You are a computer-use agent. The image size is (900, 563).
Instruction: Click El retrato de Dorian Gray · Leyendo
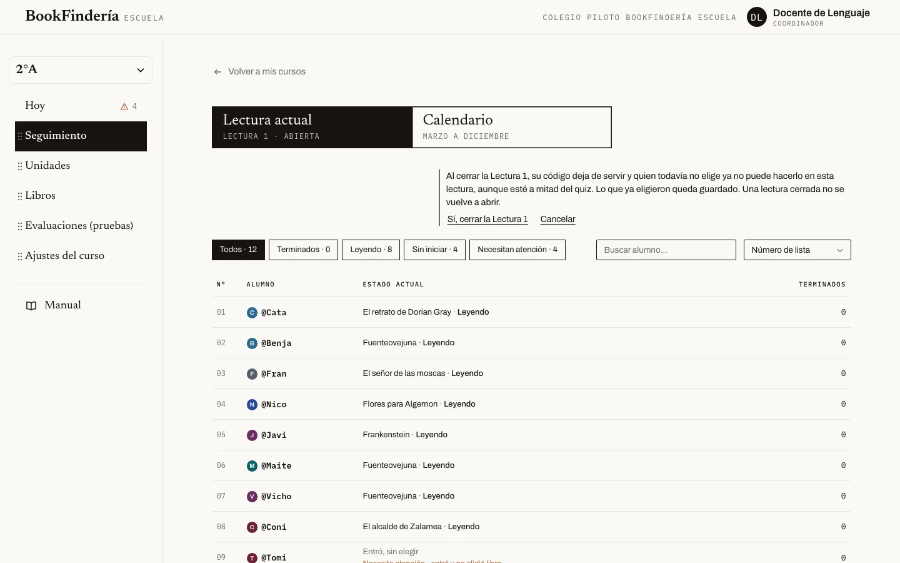click(x=426, y=312)
